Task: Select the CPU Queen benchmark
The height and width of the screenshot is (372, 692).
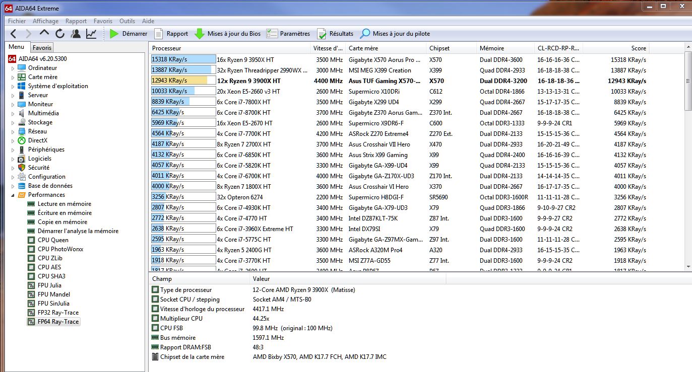Action: [x=53, y=240]
